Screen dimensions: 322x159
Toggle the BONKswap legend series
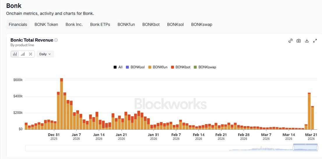[205, 67]
